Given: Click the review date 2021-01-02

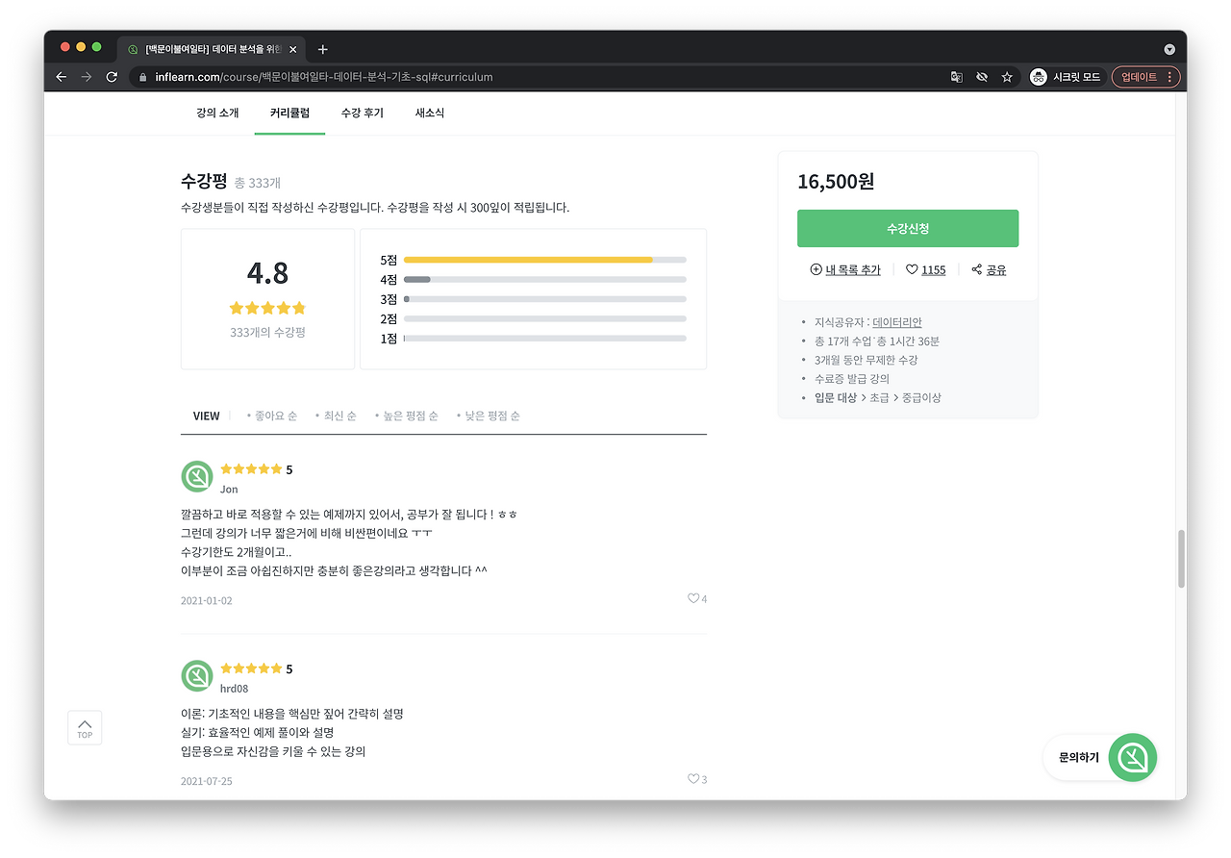Looking at the screenshot, I should click(x=207, y=601).
